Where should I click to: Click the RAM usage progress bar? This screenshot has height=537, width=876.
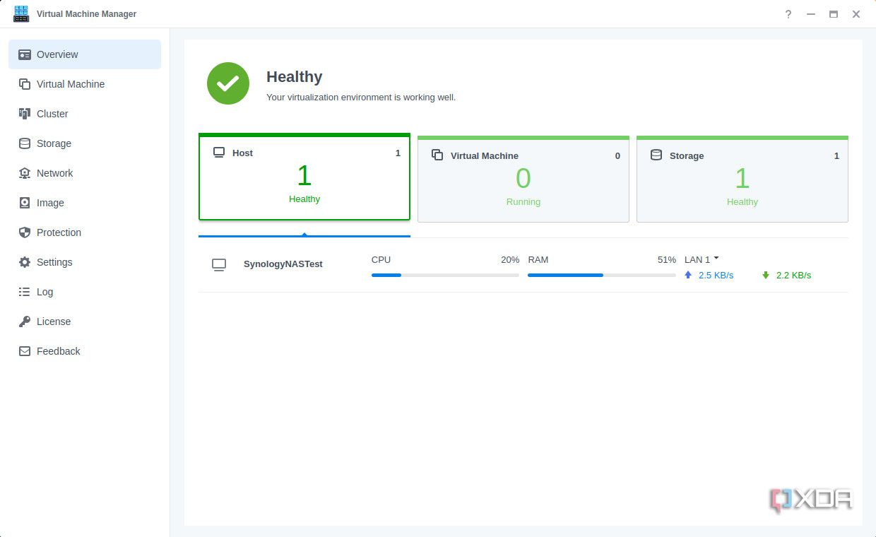(x=600, y=275)
